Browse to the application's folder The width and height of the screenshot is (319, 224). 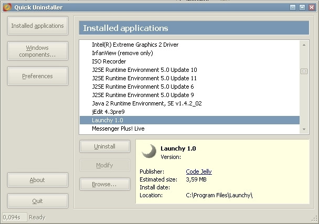(x=105, y=184)
